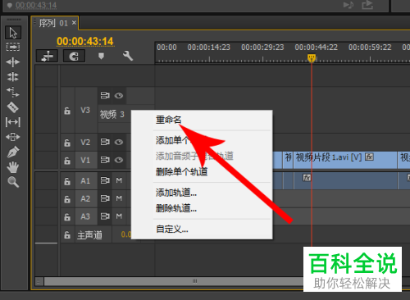Image resolution: width=410 pixels, height=300 pixels.
Task: Click the export frame icon at top
Action: (367, 5)
